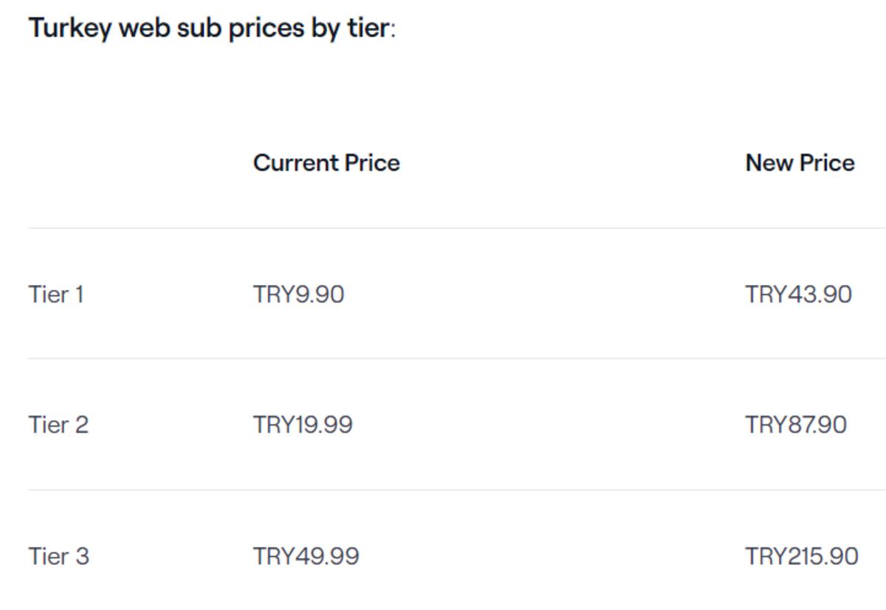886x610 pixels.
Task: Click the Tier 1 row label
Action: tap(56, 295)
